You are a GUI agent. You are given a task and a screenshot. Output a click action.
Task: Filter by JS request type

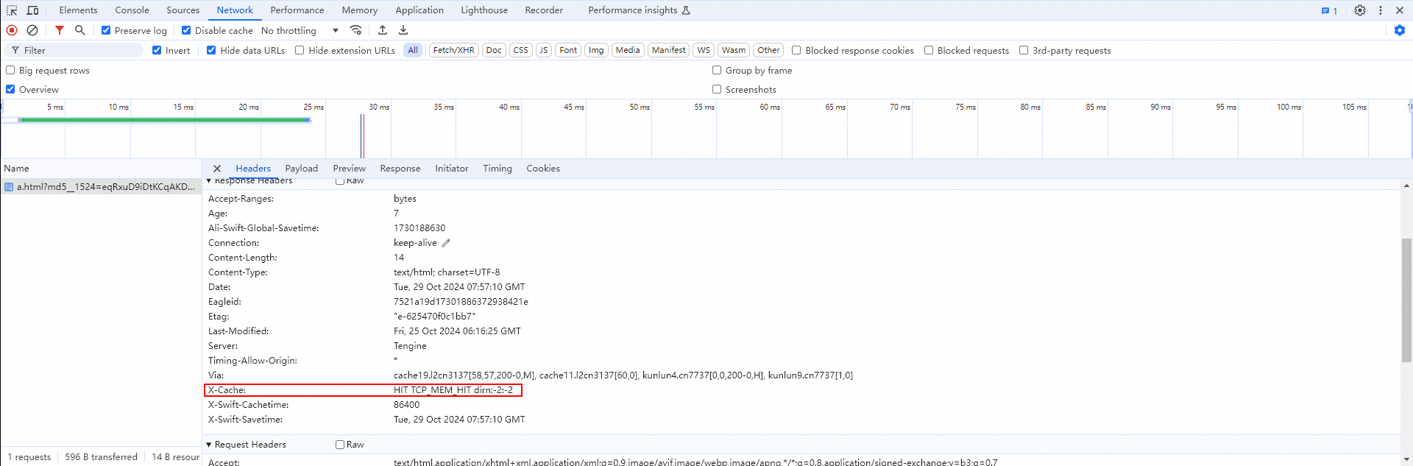click(x=544, y=50)
